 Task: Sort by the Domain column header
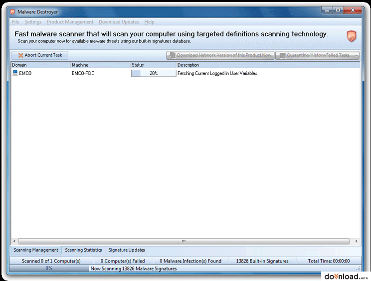coord(41,65)
